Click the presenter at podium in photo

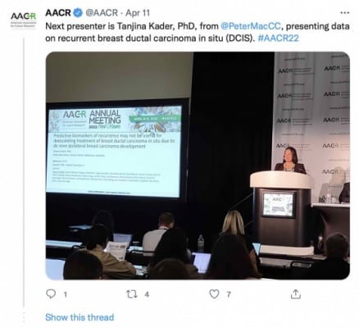click(x=290, y=160)
